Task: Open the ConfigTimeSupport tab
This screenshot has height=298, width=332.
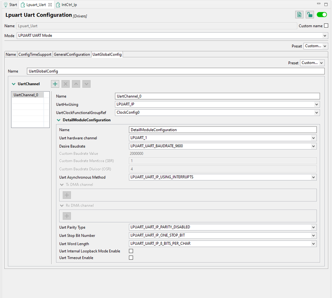Action: pyautogui.click(x=35, y=54)
